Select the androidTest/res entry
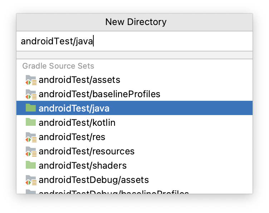Viewport: 269px width, 213px height. 72,137
